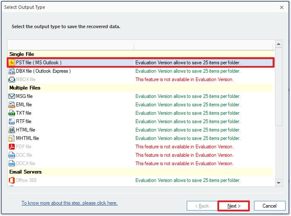Click evaluation note beside MSG file
Screen dimensions: 291x216
click(188, 96)
